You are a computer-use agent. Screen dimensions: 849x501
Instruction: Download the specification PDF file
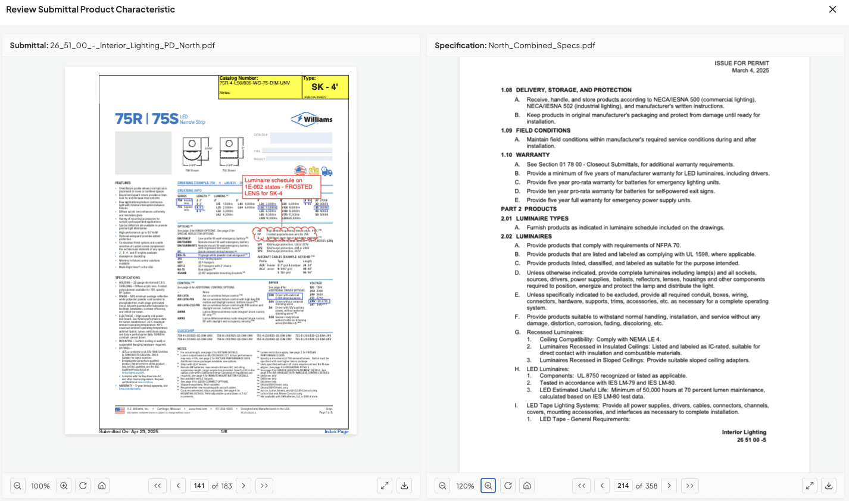pyautogui.click(x=829, y=486)
